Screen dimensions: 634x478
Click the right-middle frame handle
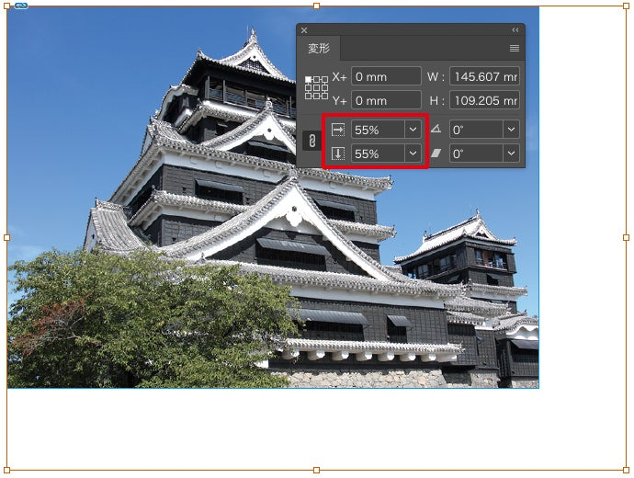click(627, 238)
